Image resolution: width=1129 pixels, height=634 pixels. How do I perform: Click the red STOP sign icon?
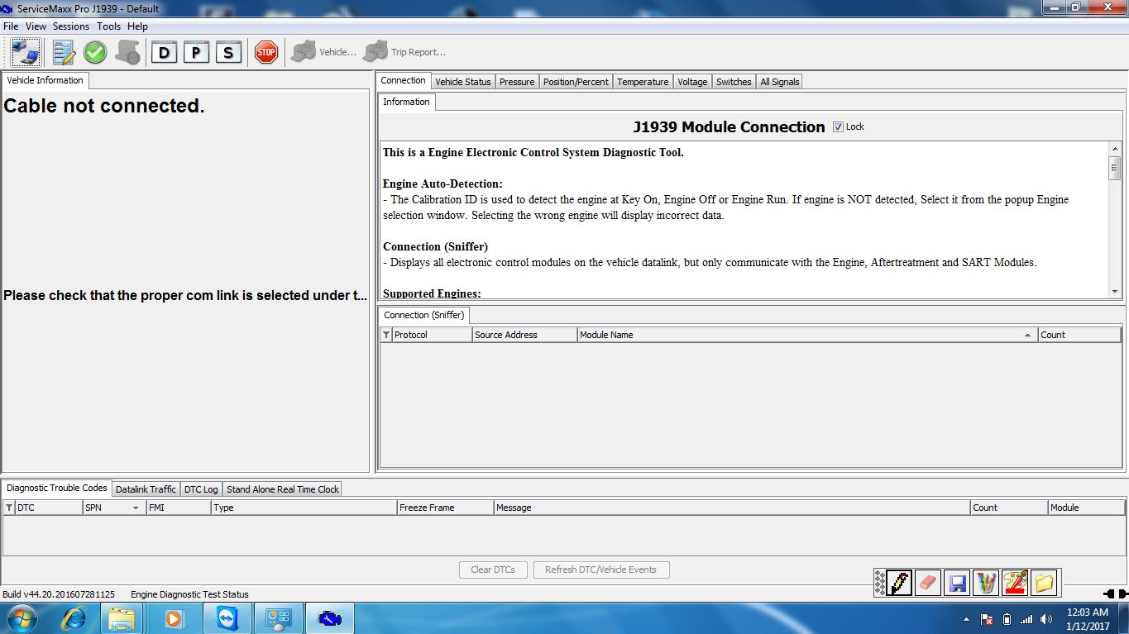coord(266,52)
